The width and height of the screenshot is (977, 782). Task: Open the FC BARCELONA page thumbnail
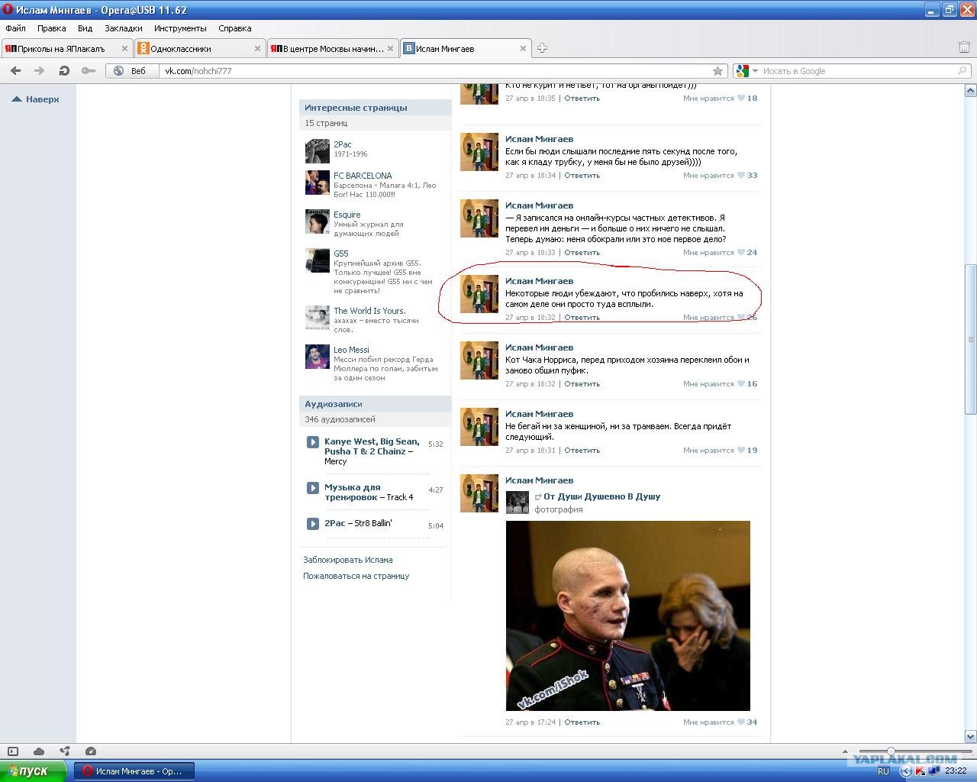pos(318,183)
